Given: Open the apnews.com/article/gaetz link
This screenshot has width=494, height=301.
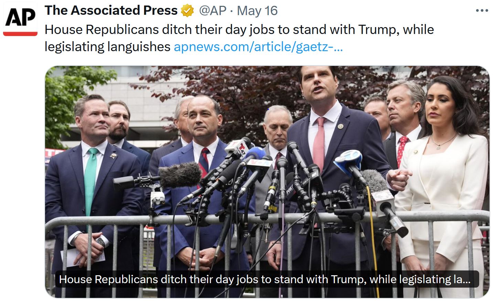Looking at the screenshot, I should click(258, 47).
